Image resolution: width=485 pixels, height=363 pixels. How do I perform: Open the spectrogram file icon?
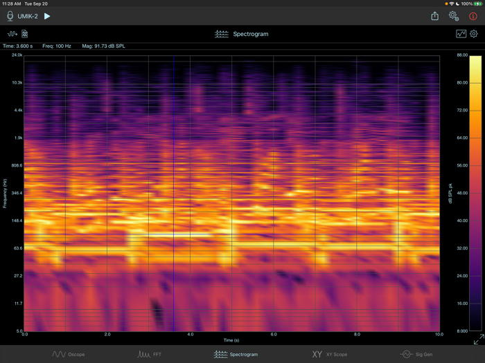pyautogui.click(x=24, y=34)
